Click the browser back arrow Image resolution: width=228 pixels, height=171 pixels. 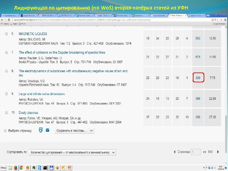tap(2, 20)
